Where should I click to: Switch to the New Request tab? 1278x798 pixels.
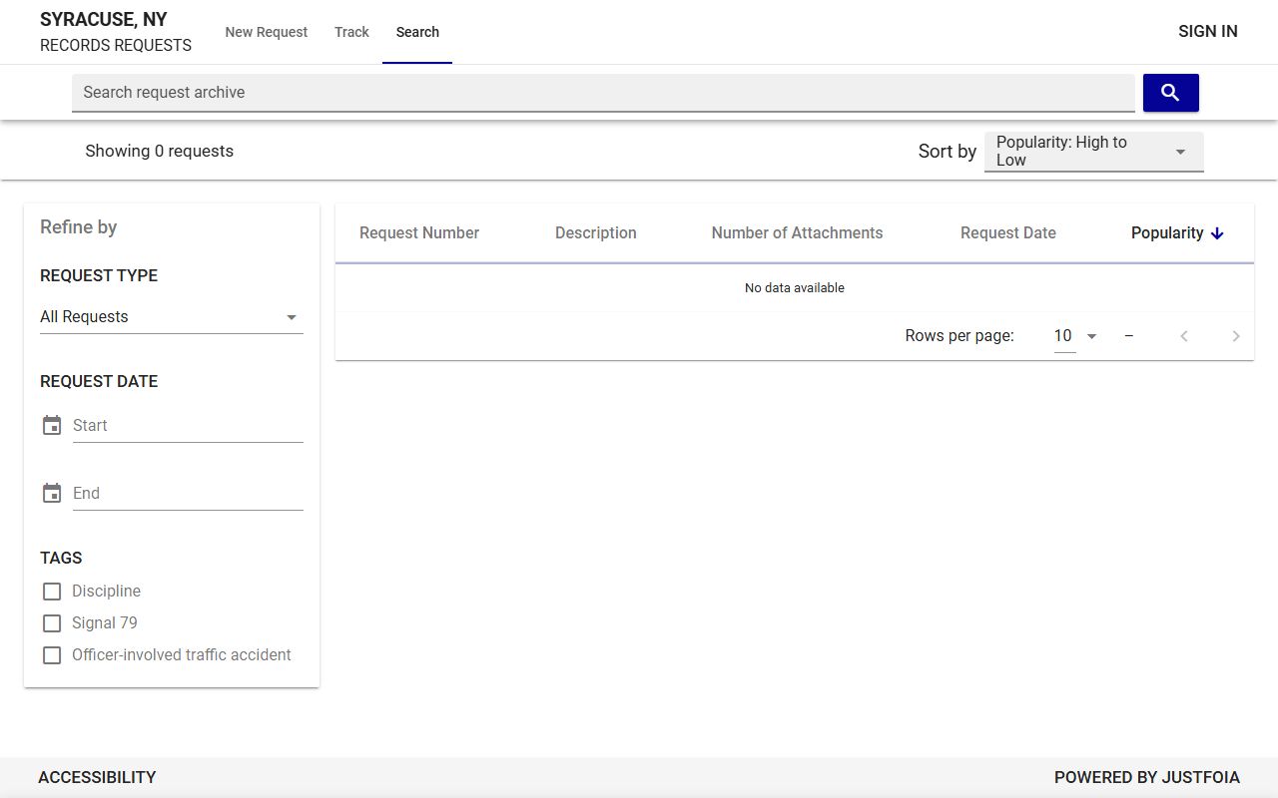tap(267, 32)
